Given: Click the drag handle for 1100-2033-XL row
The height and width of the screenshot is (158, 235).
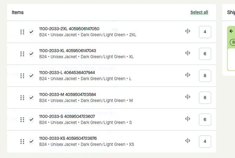Looking at the screenshot, I should click(x=22, y=54).
